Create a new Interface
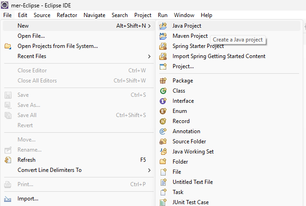 (229, 101)
